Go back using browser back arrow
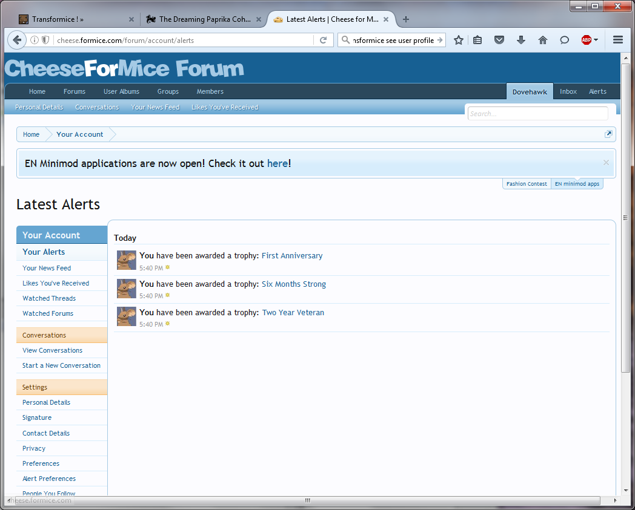Screen dimensions: 635x510 [x=17, y=40]
